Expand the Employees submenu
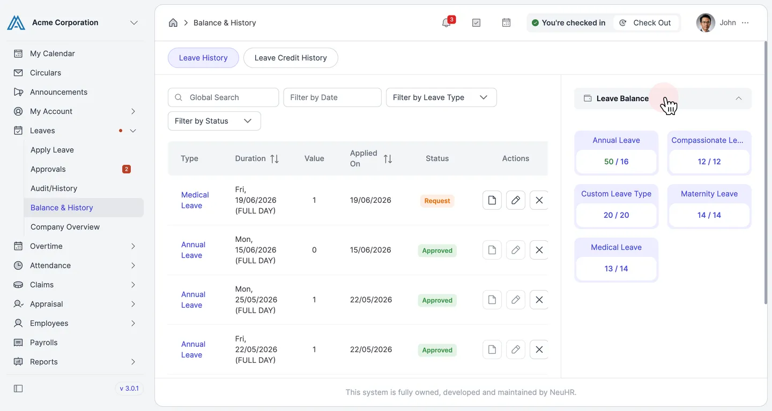Screen dimensions: 772x411 tap(133, 323)
